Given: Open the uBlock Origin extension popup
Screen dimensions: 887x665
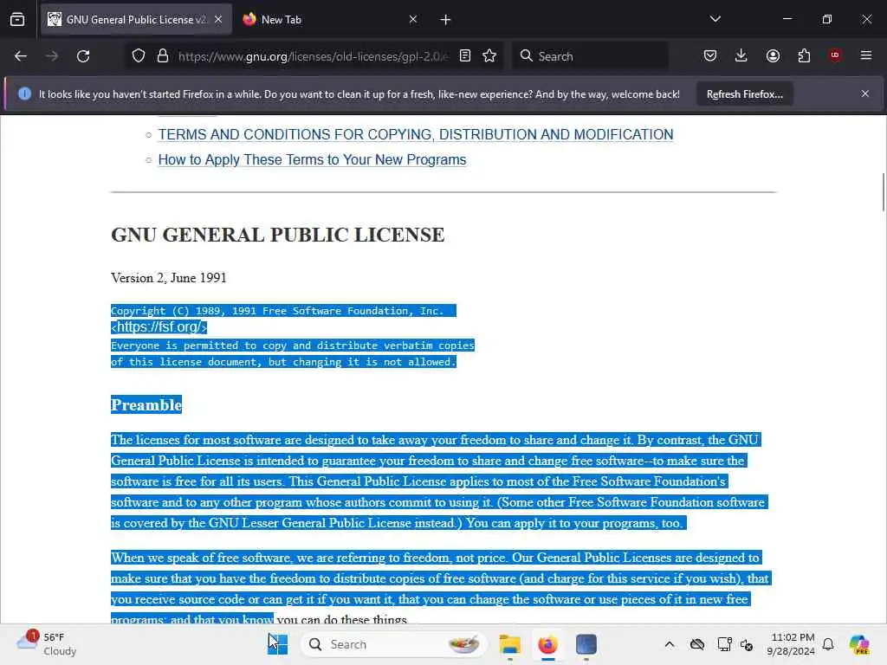Looking at the screenshot, I should click(x=835, y=55).
